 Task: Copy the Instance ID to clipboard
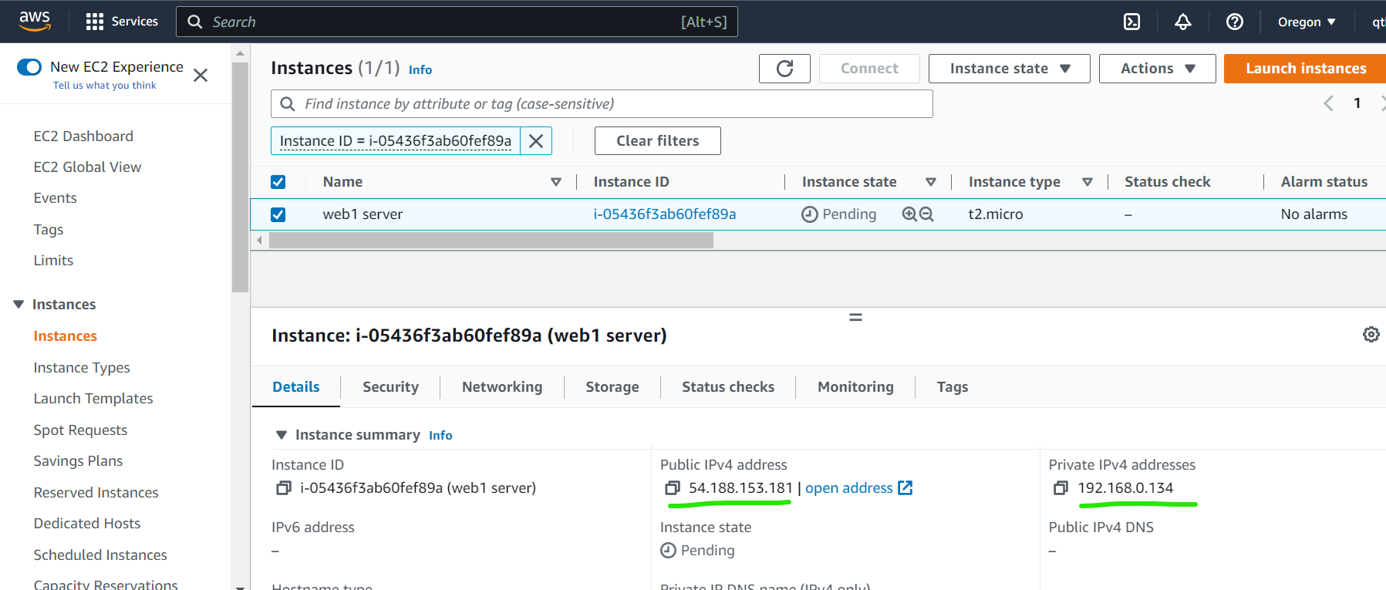(x=284, y=488)
